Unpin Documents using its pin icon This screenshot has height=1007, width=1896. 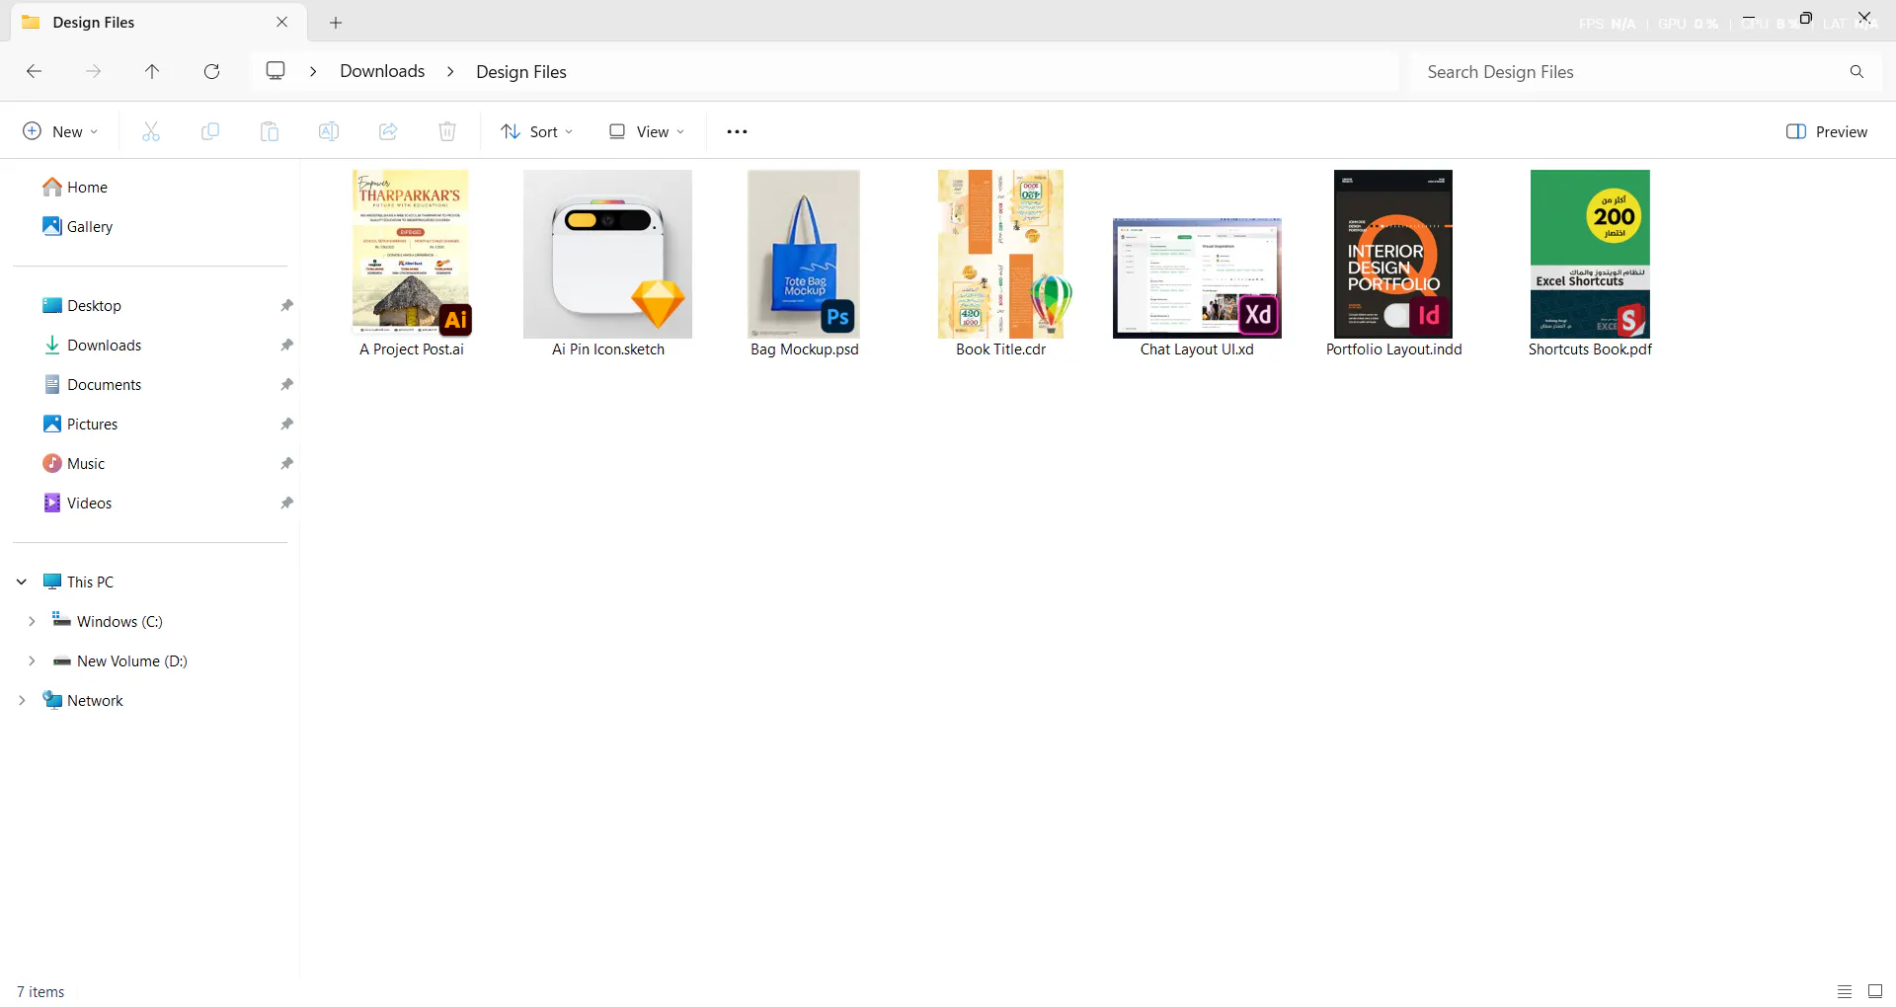click(x=286, y=384)
